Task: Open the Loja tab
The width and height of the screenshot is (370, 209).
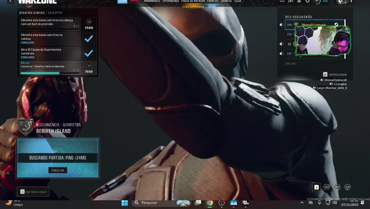Action: tap(238, 1)
